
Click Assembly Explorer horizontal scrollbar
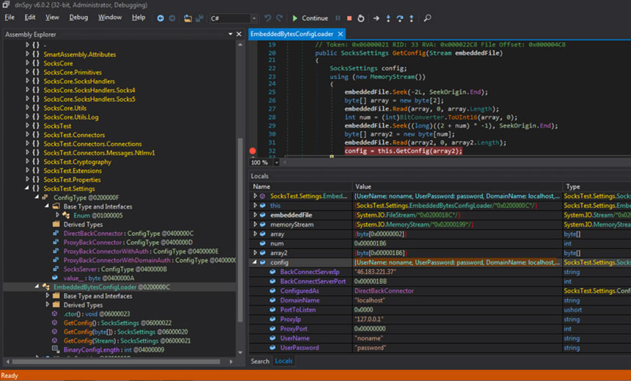pos(116,362)
